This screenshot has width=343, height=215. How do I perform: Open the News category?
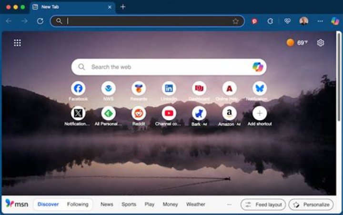pyautogui.click(x=107, y=204)
